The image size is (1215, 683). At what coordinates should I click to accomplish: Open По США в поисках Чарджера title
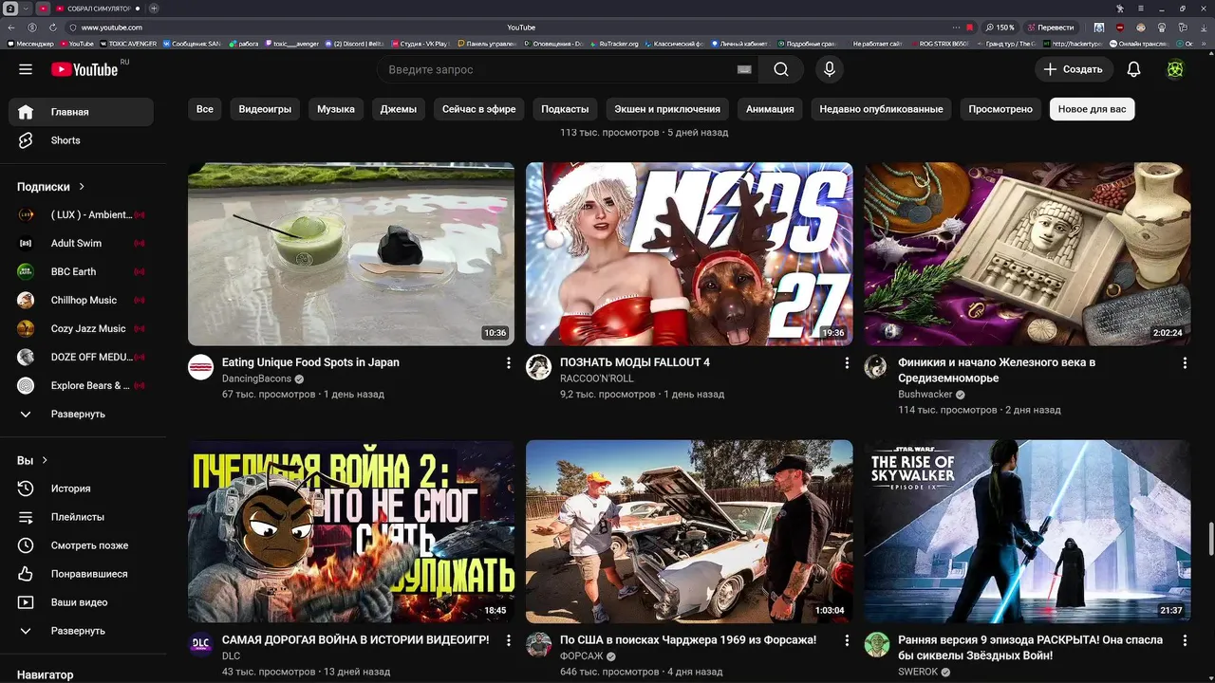point(688,640)
